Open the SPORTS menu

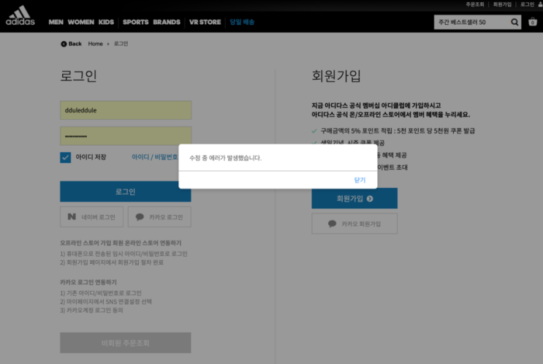135,22
